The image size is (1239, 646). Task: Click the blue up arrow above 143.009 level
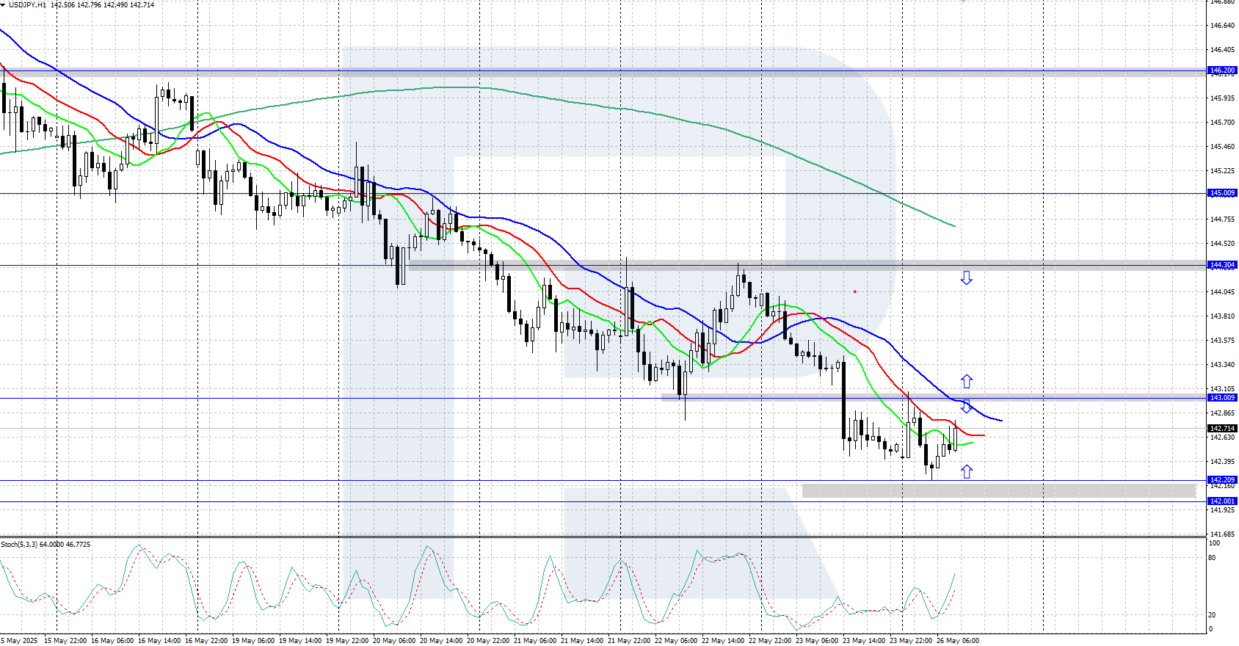pyautogui.click(x=967, y=381)
